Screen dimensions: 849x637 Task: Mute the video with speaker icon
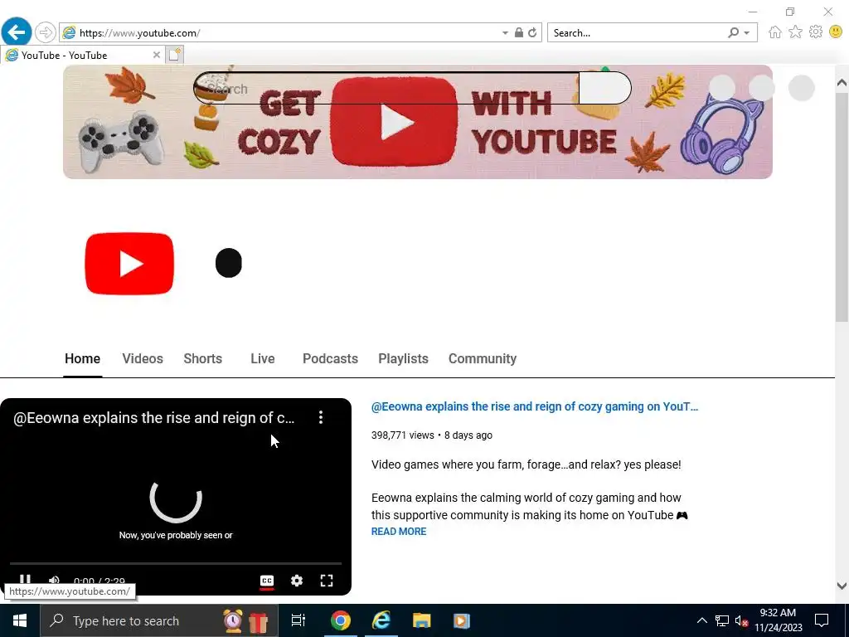point(54,580)
